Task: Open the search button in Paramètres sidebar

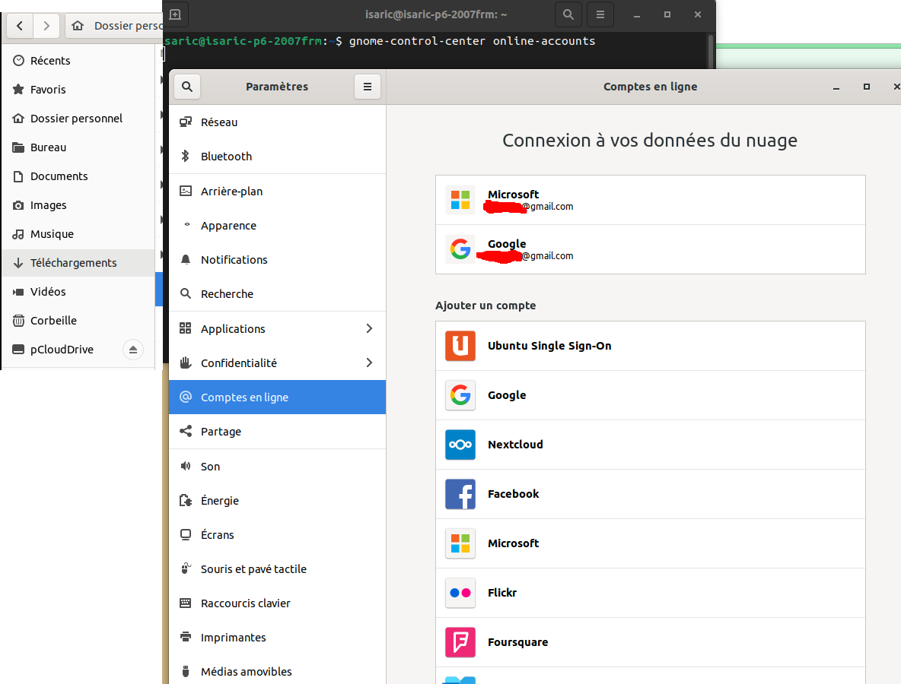Action: (x=186, y=87)
